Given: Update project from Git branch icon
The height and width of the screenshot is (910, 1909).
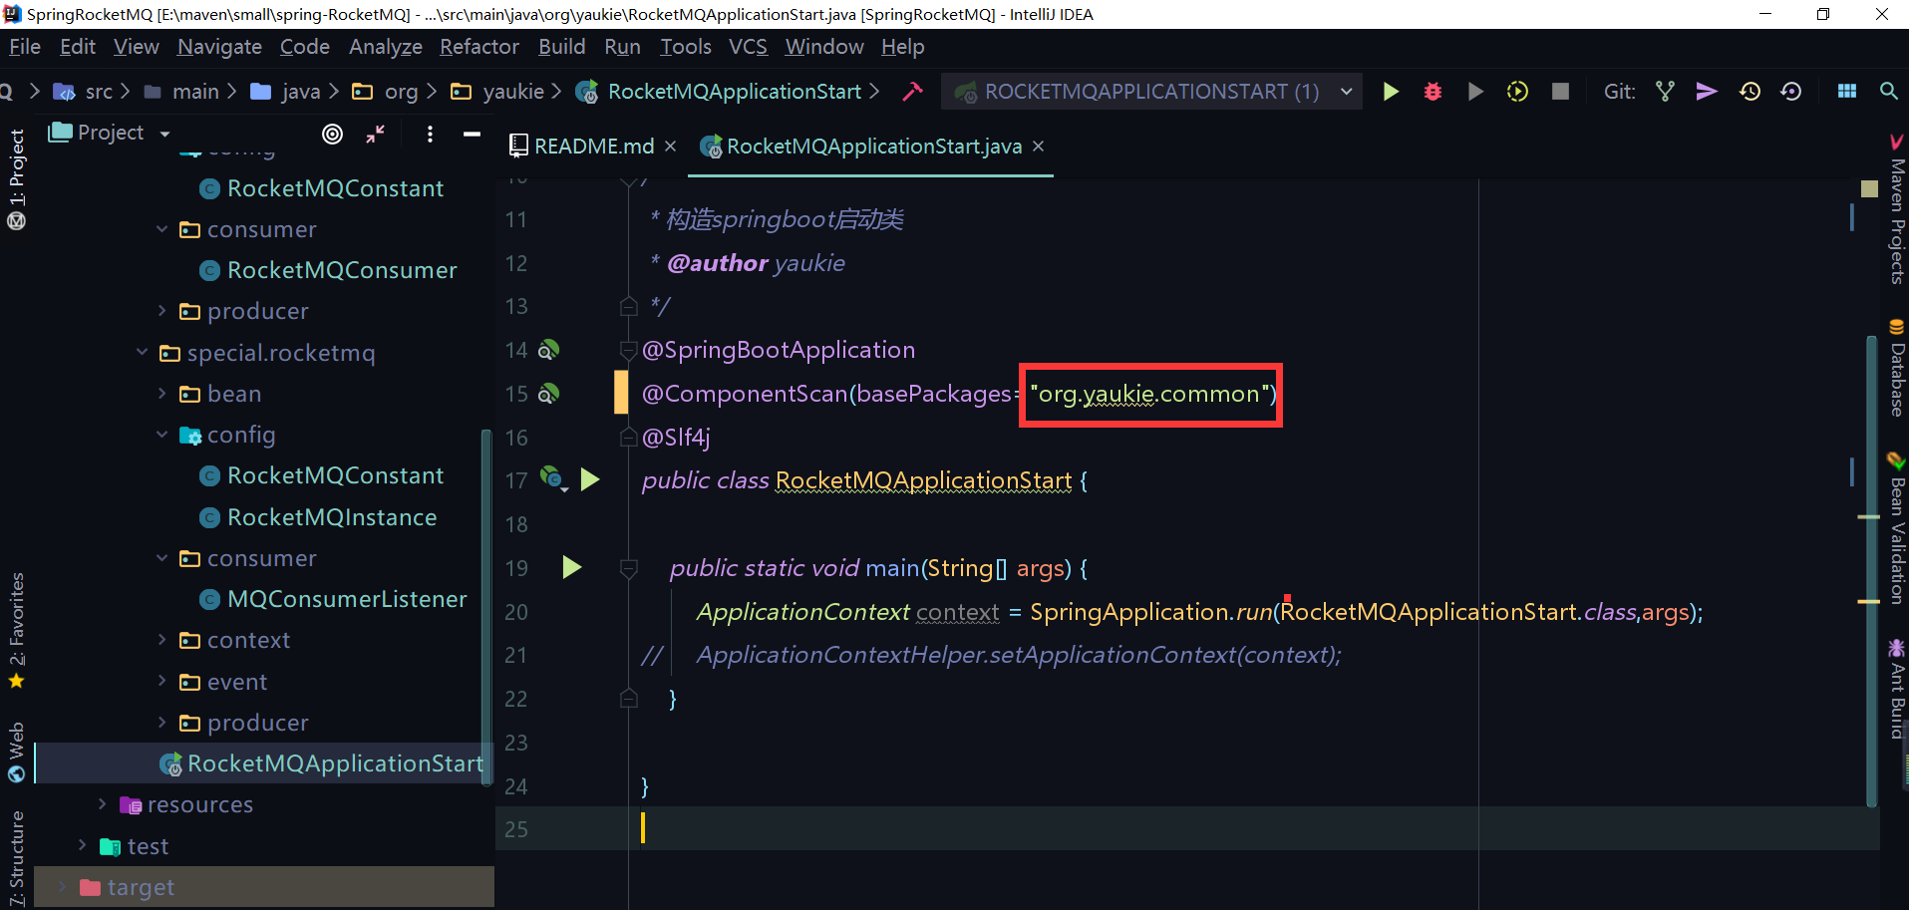Looking at the screenshot, I should (1665, 92).
